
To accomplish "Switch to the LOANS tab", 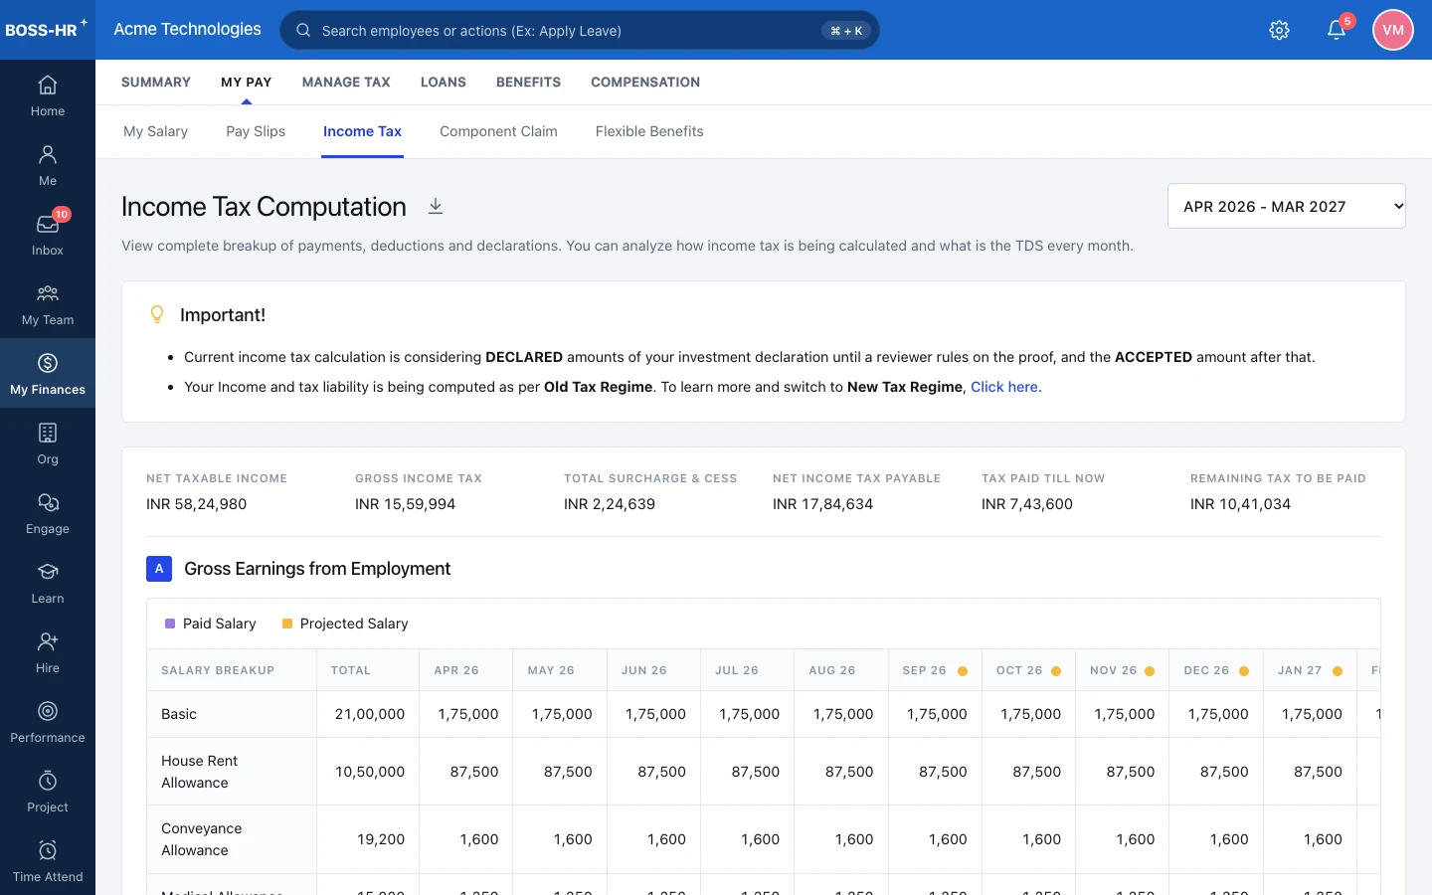I will 444,82.
